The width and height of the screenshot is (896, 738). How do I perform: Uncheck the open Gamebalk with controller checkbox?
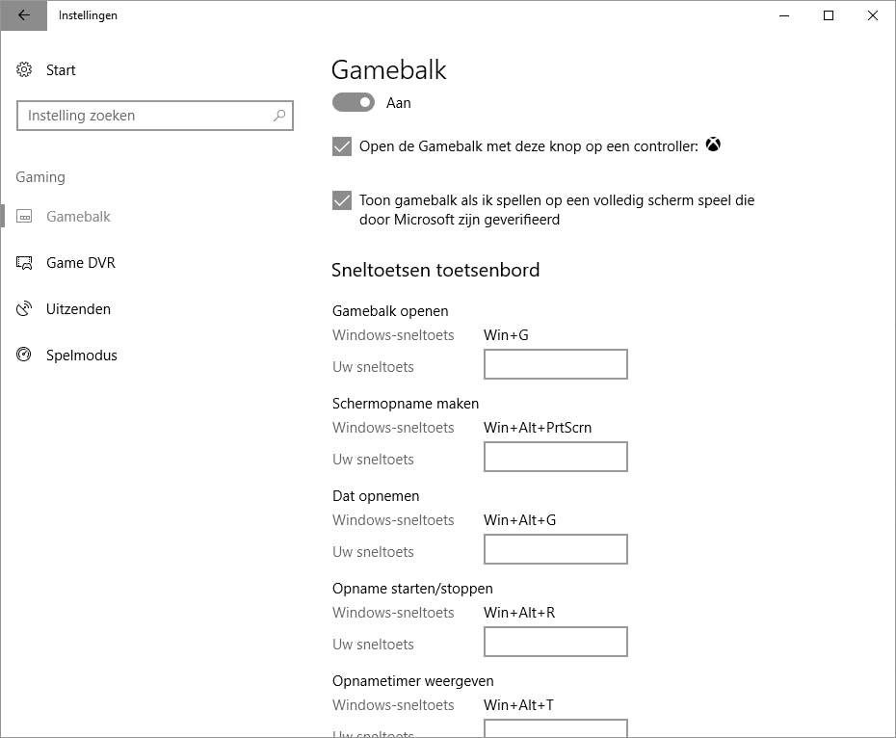341,146
